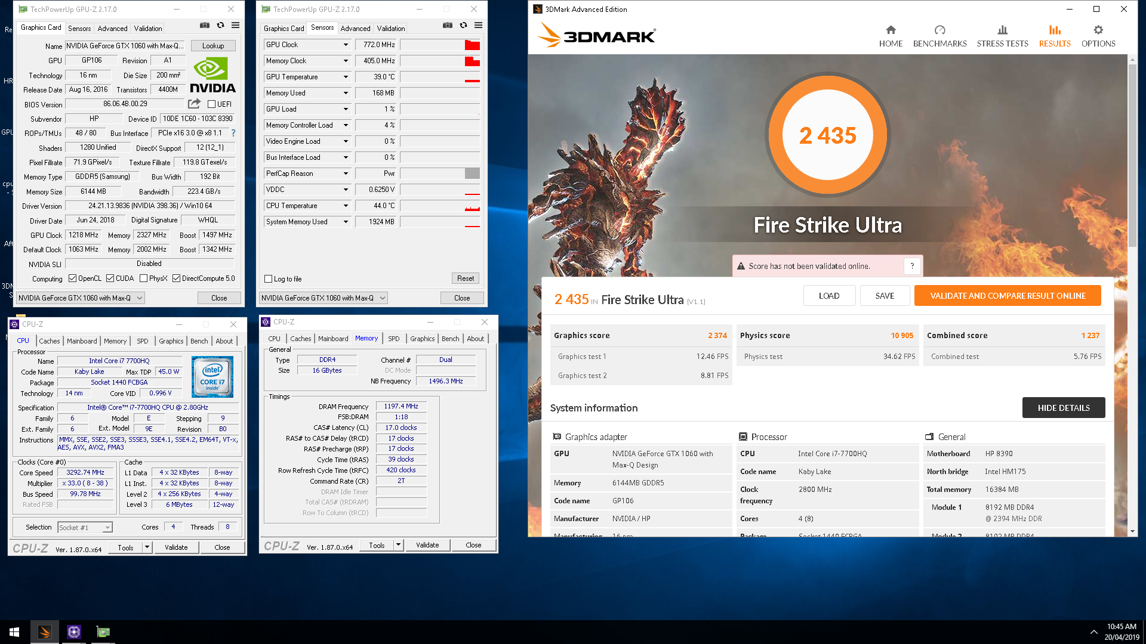This screenshot has width=1146, height=644.
Task: Click refresh icon in left GPU-Z window
Action: click(220, 25)
